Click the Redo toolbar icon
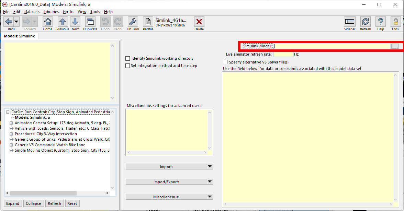 (118, 22)
